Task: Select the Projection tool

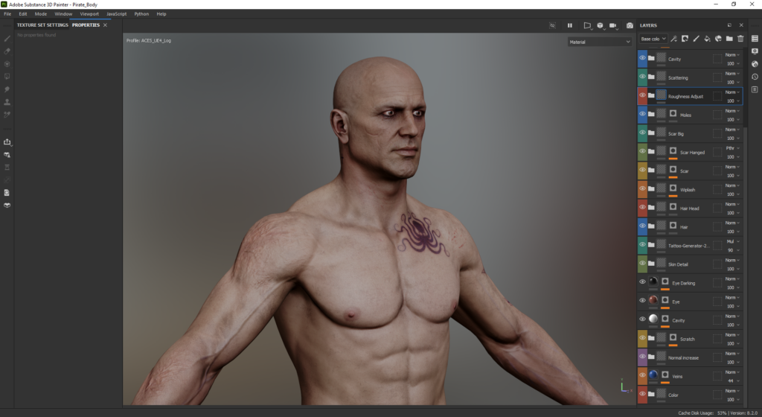Action: click(7, 64)
